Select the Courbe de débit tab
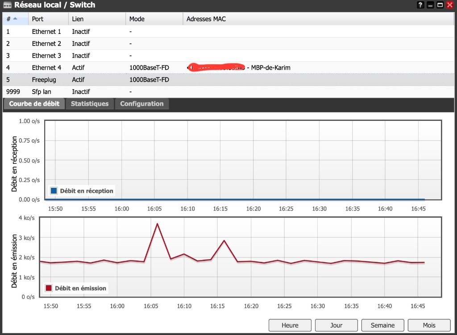 (x=34, y=103)
